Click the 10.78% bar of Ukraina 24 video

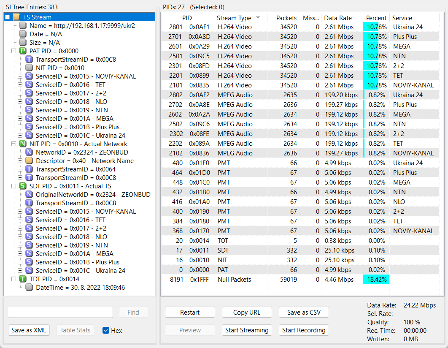coord(371,27)
